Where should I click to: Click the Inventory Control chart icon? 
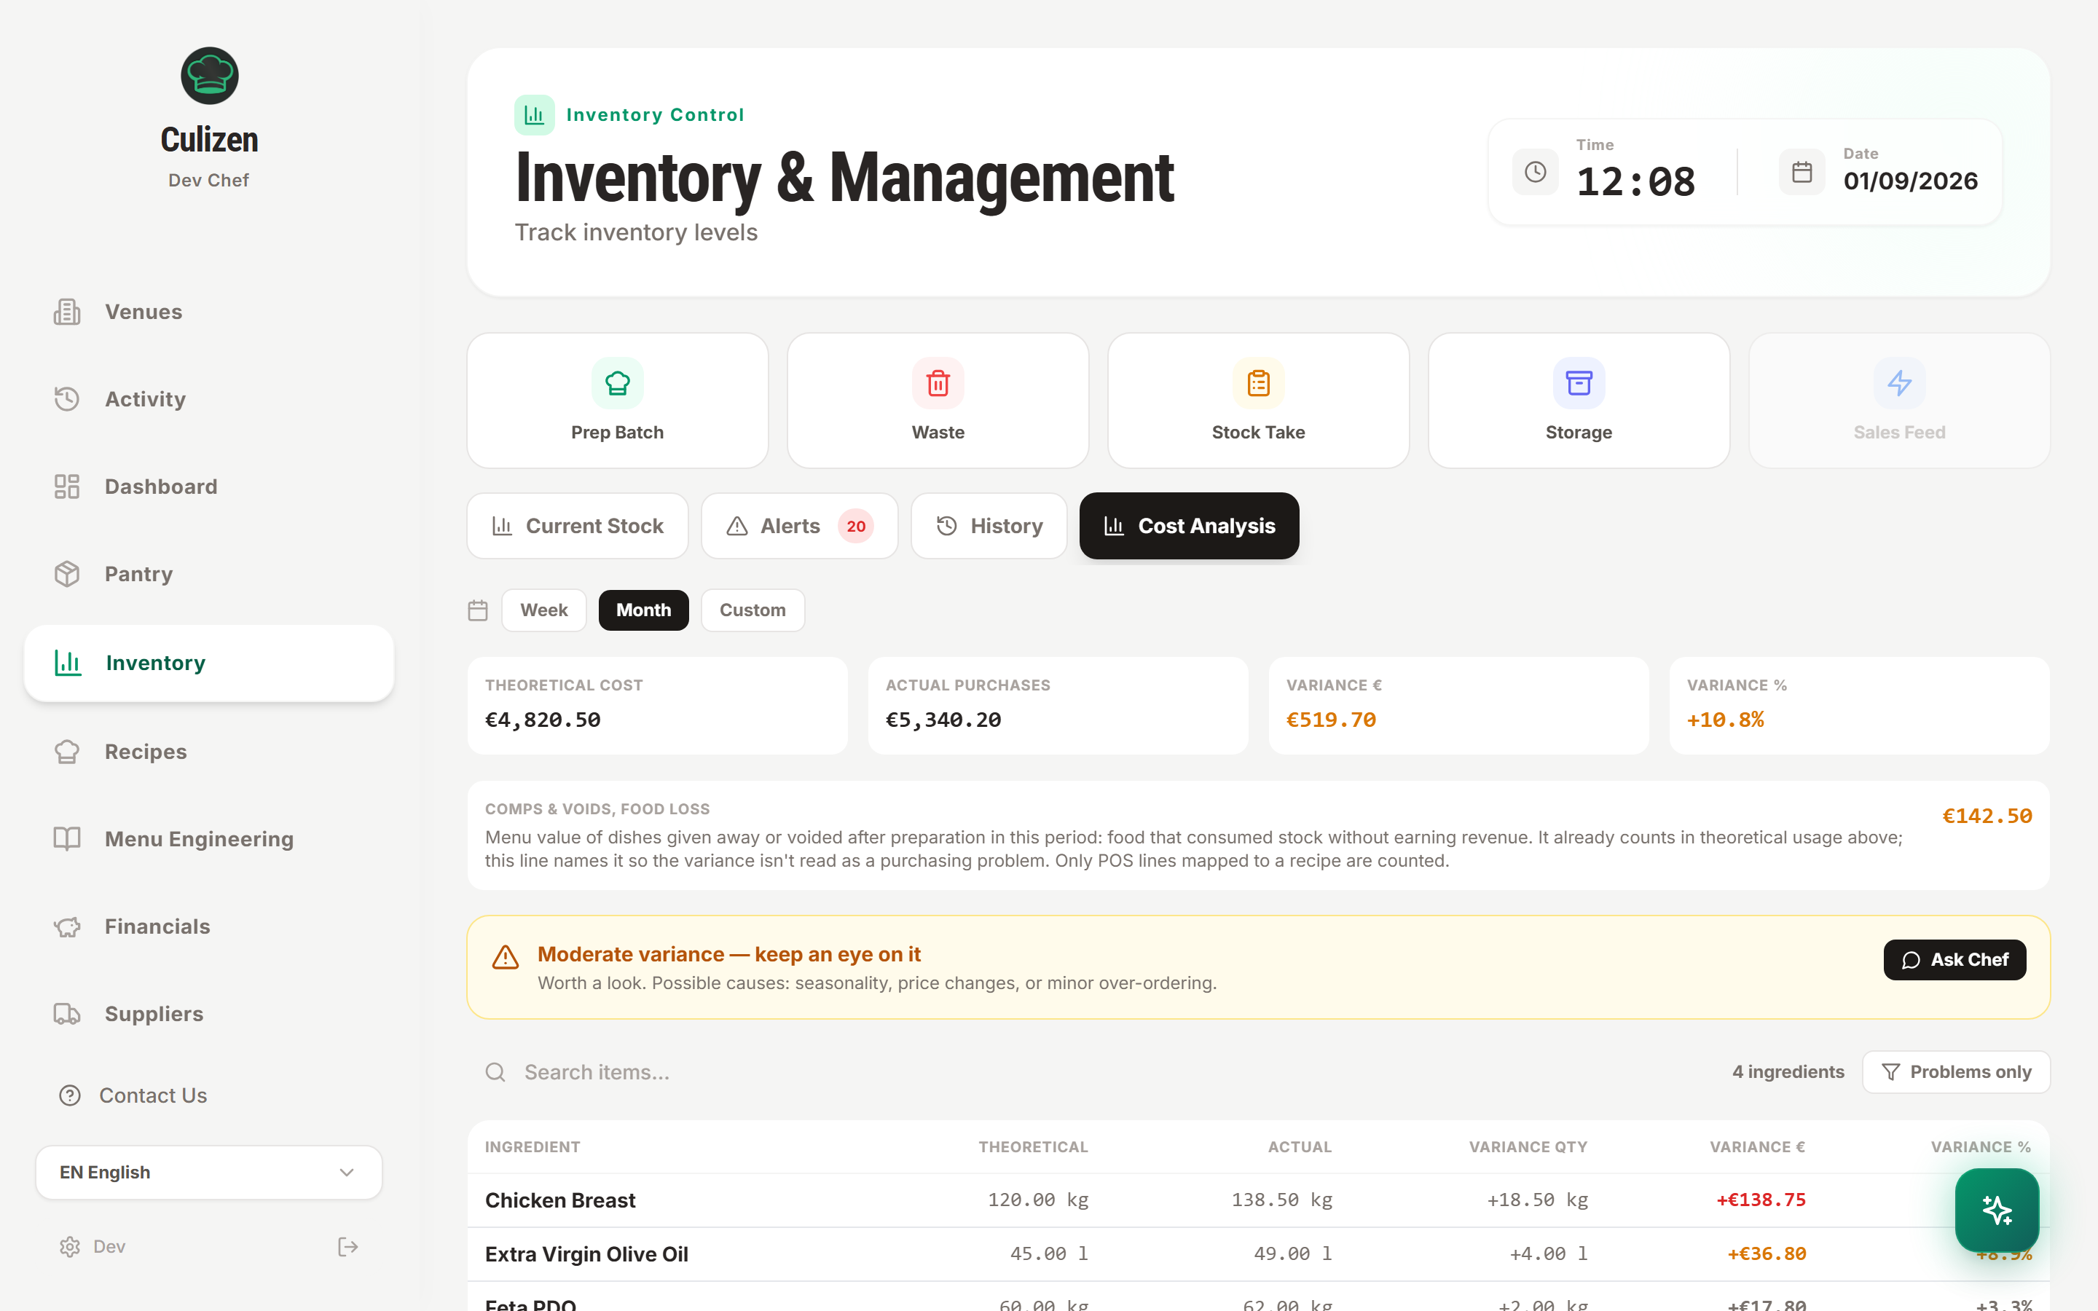tap(534, 114)
